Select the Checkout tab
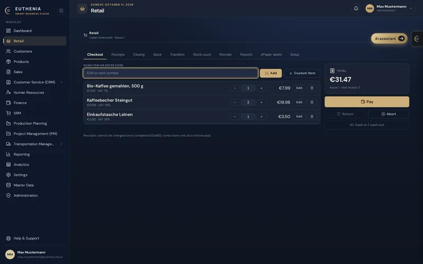The height and width of the screenshot is (264, 423). (95, 55)
